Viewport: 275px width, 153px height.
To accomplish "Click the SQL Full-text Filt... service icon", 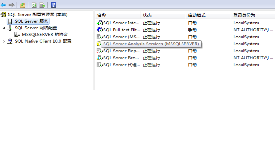I will point(100,30).
